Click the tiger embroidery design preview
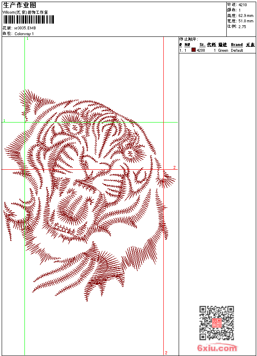 [90, 195]
